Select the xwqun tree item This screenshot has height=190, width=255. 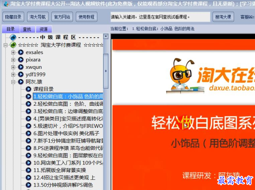point(34,67)
